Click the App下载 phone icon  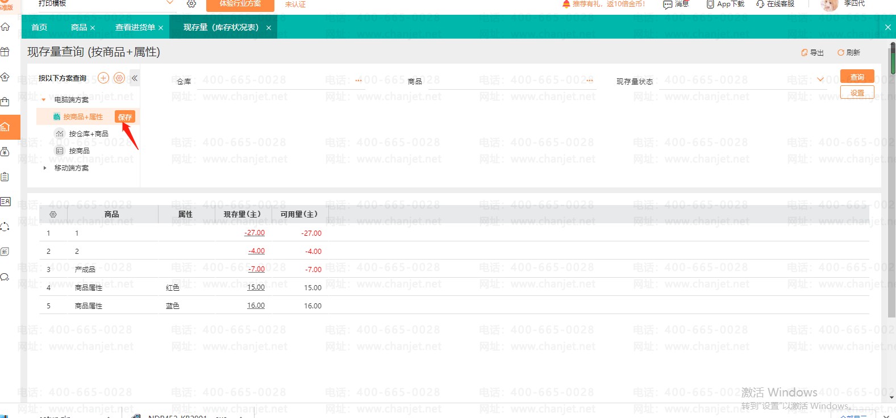(710, 4)
